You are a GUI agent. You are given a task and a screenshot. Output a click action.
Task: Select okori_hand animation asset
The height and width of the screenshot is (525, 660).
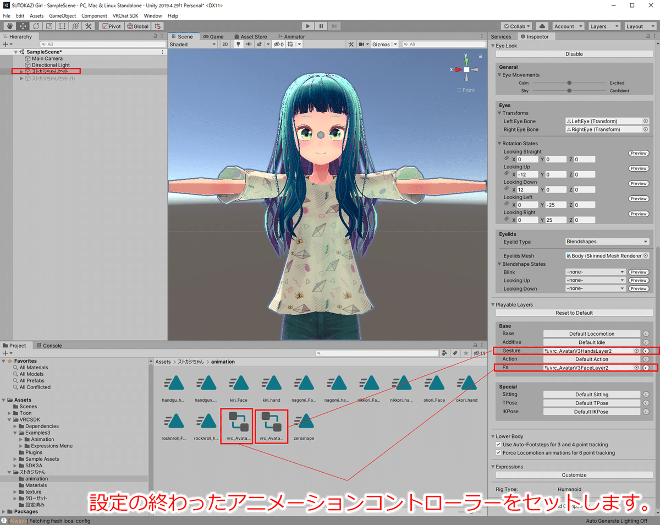pyautogui.click(x=466, y=388)
